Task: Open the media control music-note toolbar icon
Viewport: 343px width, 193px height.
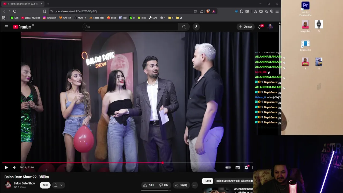Action: (x=256, y=11)
